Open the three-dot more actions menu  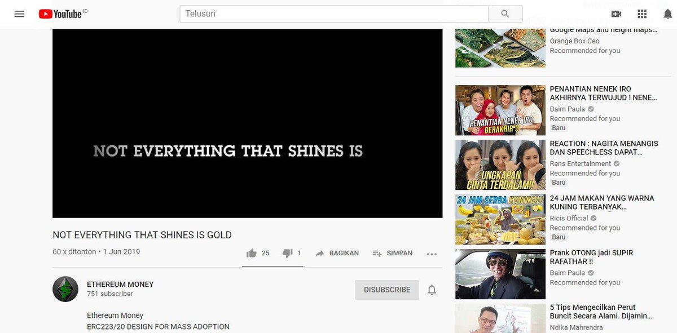[432, 254]
